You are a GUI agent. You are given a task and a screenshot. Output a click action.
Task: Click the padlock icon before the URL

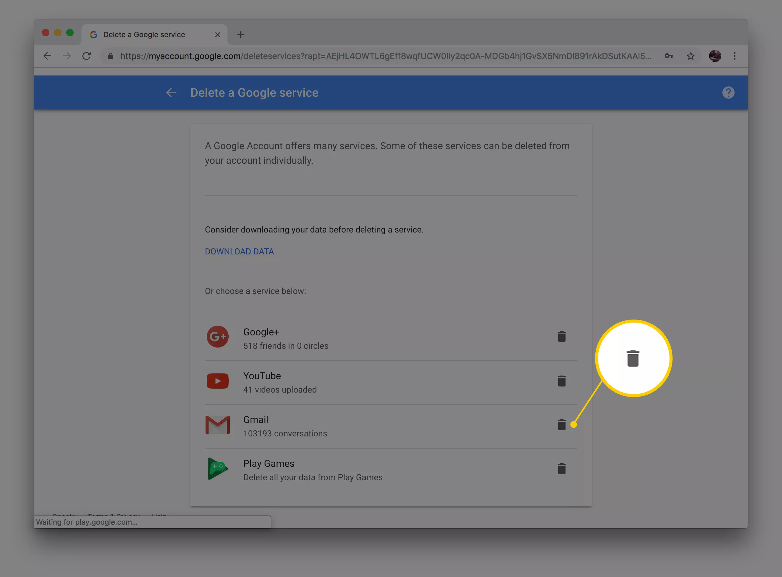tap(111, 56)
